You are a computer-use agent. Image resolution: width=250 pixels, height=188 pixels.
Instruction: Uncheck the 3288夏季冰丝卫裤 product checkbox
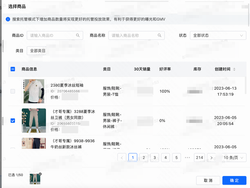[x=13, y=120]
